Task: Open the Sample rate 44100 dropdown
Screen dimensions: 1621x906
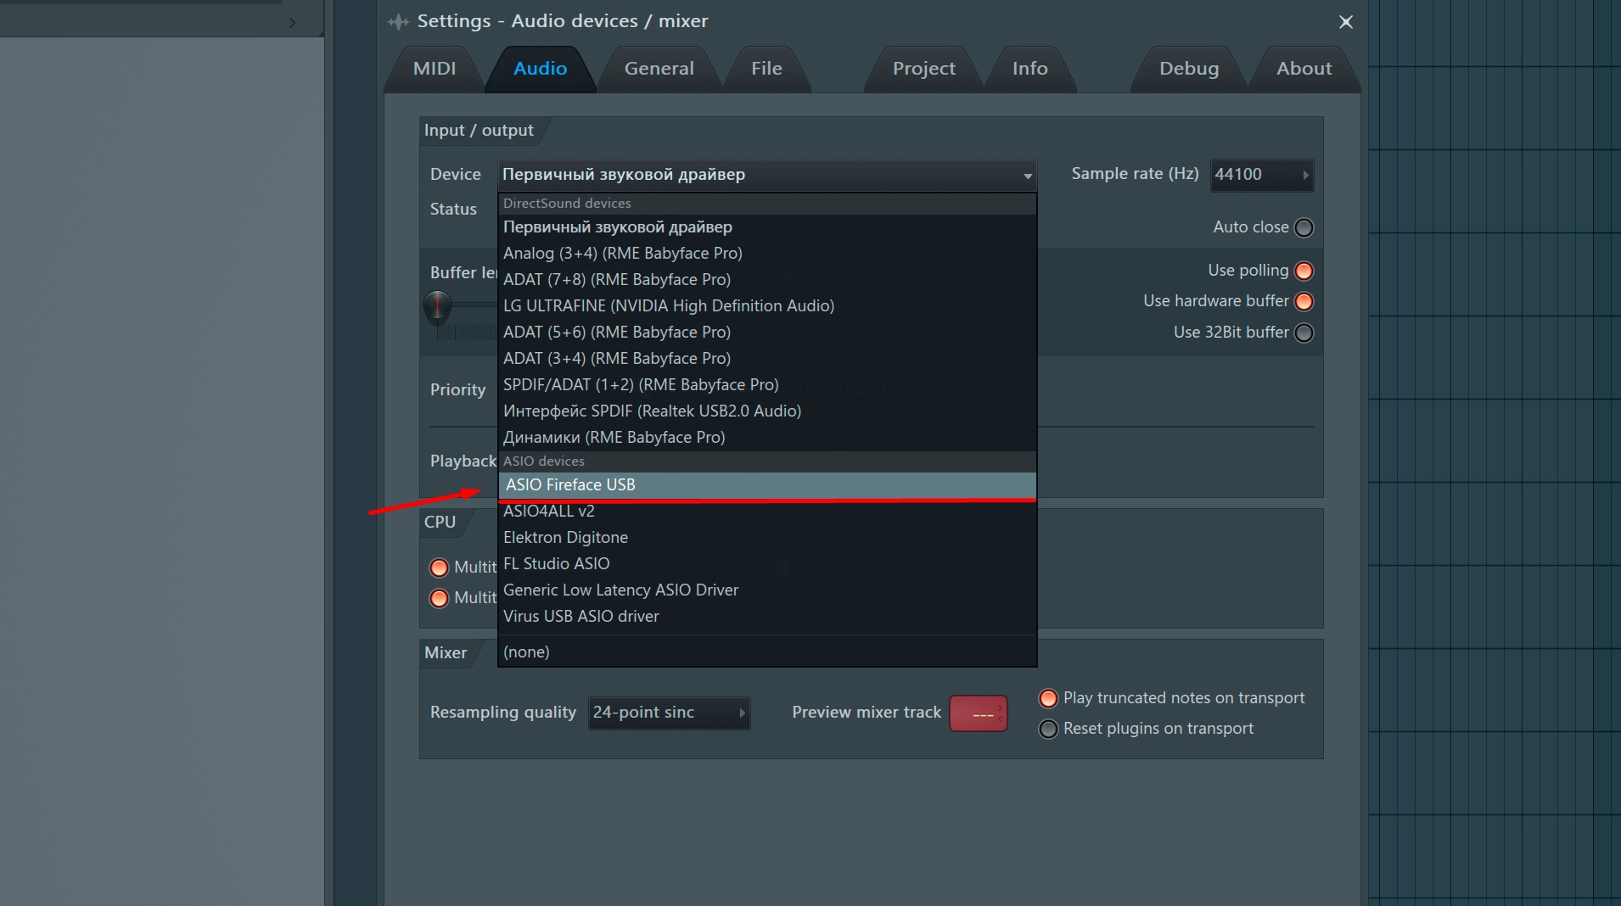Action: pyautogui.click(x=1261, y=175)
